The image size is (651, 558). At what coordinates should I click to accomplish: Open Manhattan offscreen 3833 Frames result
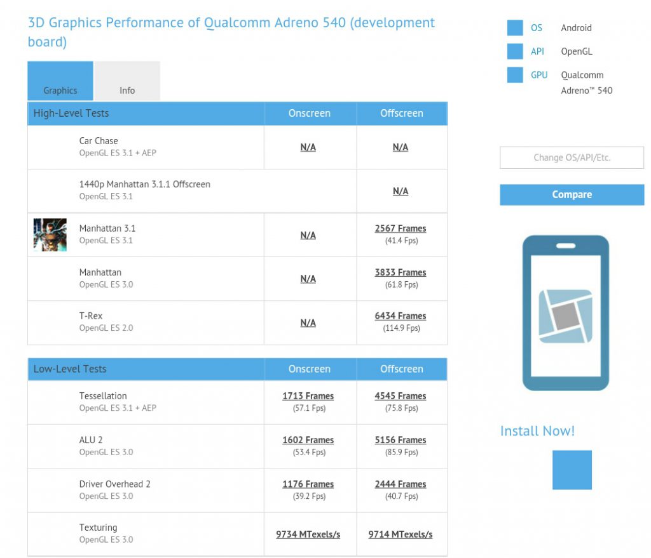coord(401,272)
